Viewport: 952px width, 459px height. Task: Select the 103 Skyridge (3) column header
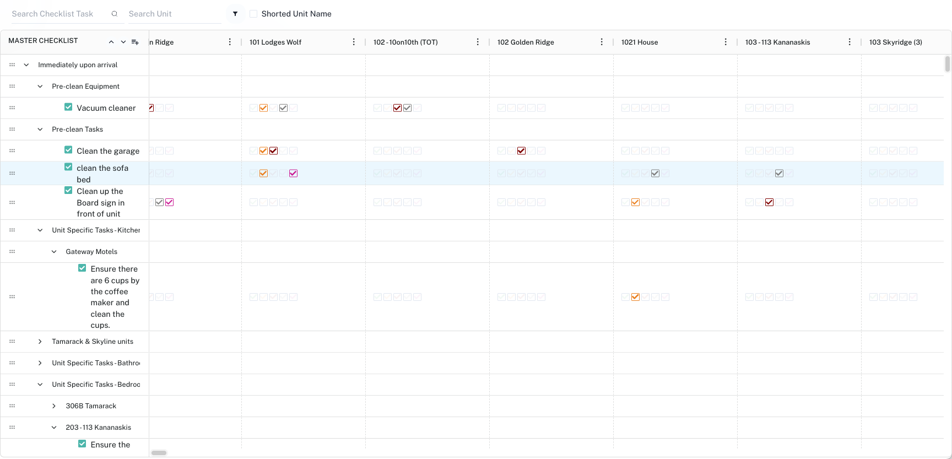[x=896, y=42]
